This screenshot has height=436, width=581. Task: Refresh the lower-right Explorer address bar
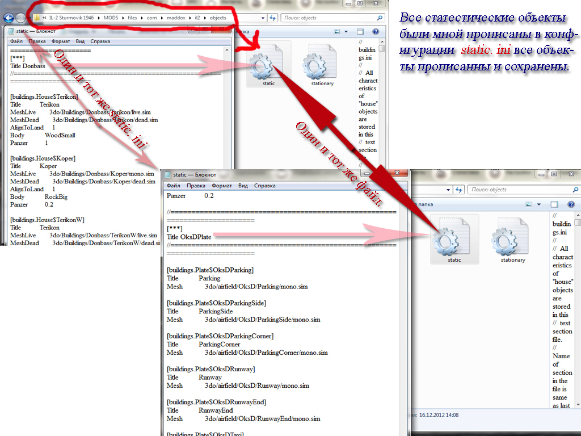[458, 190]
